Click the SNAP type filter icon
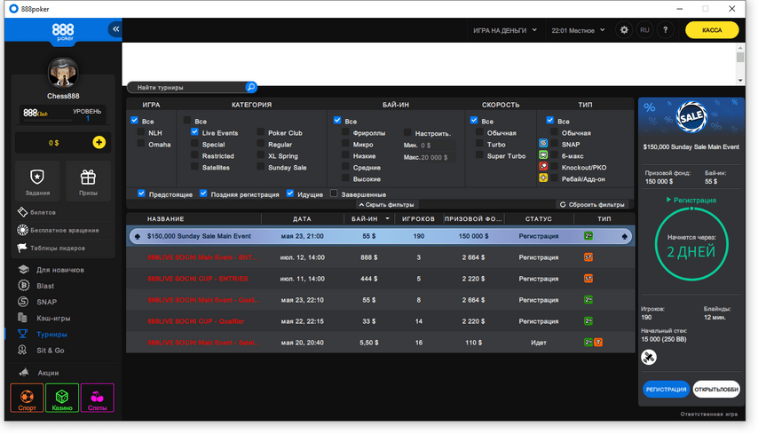 [x=543, y=144]
